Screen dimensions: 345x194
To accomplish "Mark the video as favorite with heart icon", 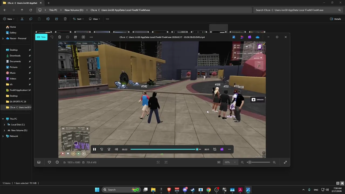I will [49, 162].
